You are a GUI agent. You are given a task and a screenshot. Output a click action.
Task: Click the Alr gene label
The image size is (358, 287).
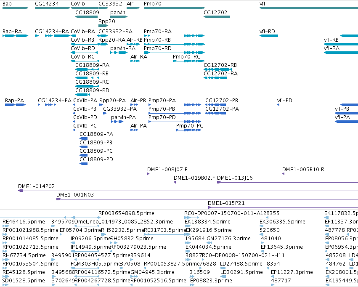tap(130, 4)
